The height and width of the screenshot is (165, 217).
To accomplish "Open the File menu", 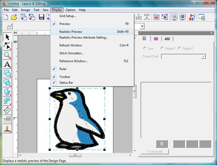I will tap(6, 10).
